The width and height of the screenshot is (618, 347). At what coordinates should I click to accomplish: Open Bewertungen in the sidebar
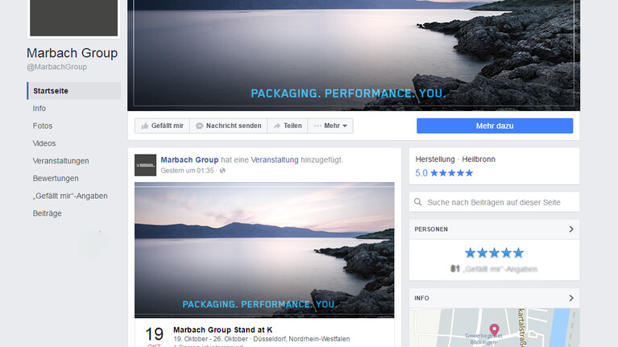click(x=56, y=179)
